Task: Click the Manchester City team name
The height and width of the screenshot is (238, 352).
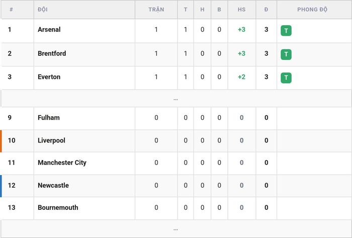Action: click(62, 163)
